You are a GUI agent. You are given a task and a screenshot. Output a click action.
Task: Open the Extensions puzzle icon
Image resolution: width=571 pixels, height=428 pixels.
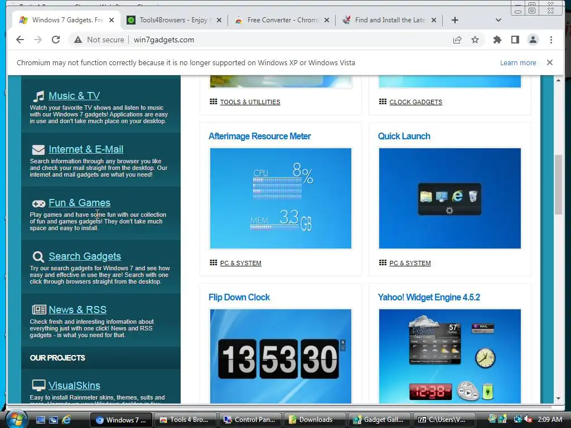pos(497,40)
